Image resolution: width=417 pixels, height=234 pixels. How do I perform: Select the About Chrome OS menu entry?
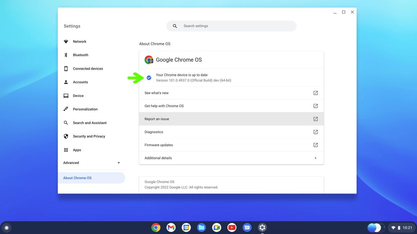77,177
